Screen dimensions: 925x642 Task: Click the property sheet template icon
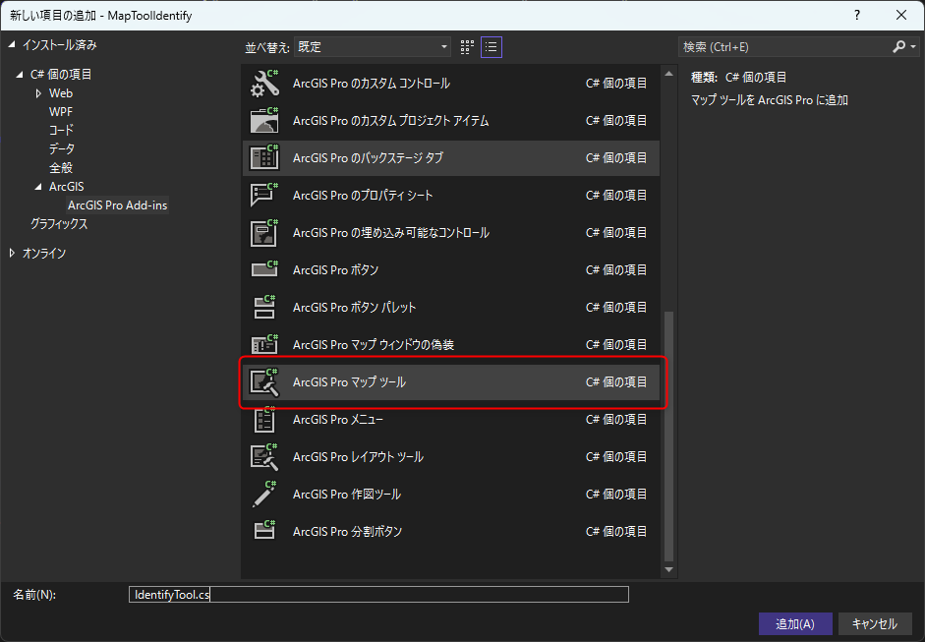pos(264,195)
